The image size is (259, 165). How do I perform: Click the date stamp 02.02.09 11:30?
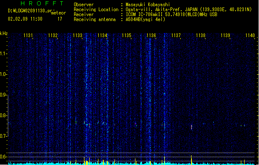[25, 19]
